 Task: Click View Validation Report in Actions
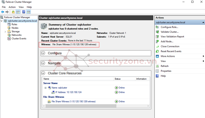[x=172, y=37]
